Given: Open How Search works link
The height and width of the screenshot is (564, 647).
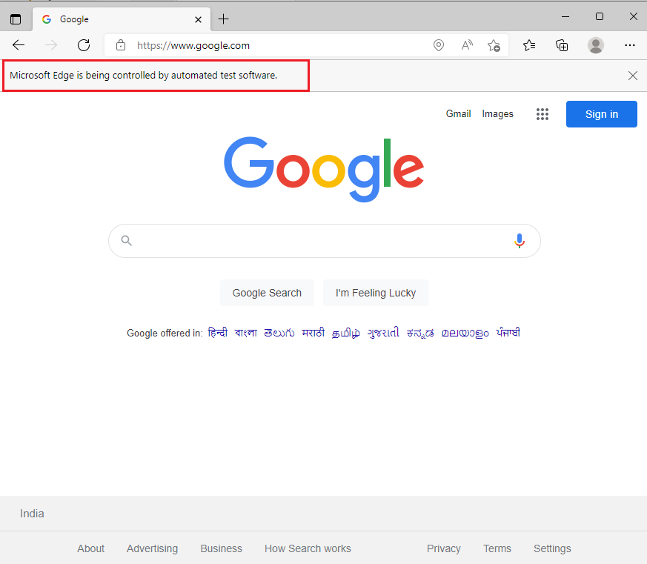Looking at the screenshot, I should 308,548.
